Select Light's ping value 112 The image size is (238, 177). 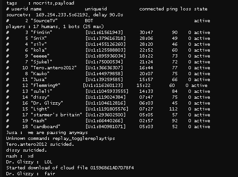pos(173,109)
